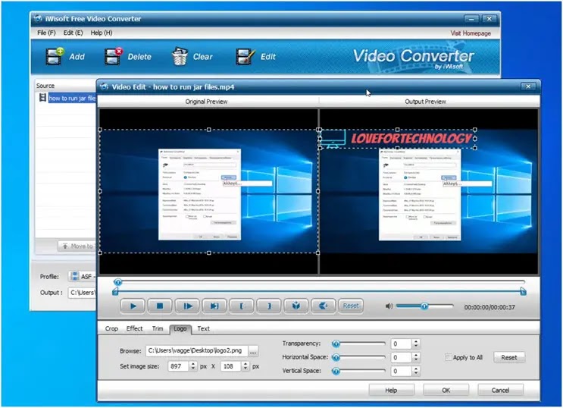Viewport: 563px width, 408px height.
Task: Click the cube icon button beside bracket buttons
Action: pos(296,306)
